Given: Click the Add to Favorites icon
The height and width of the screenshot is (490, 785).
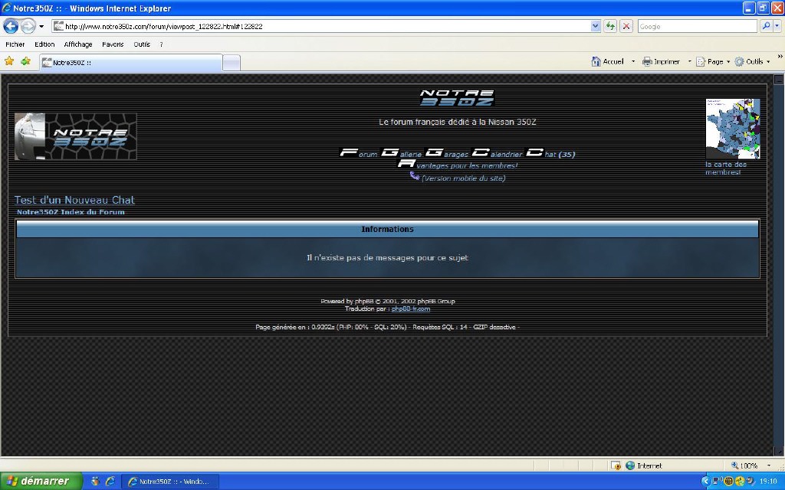Looking at the screenshot, I should click(x=25, y=61).
